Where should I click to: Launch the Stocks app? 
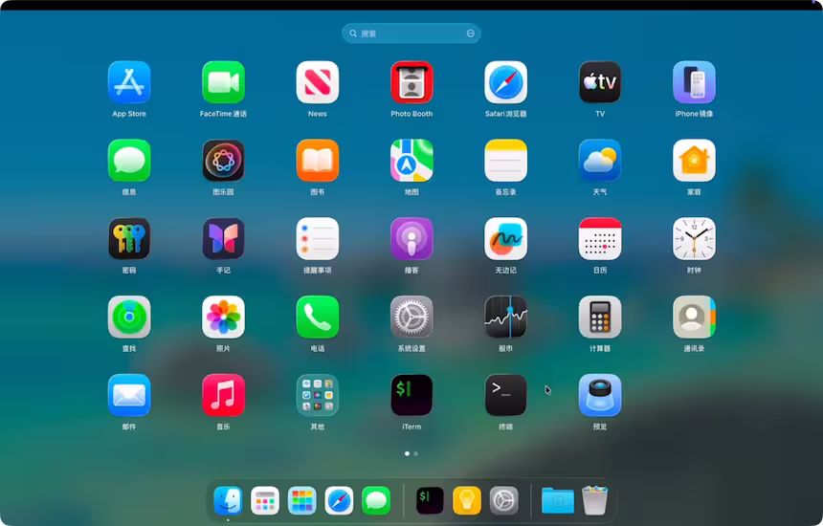coord(505,317)
